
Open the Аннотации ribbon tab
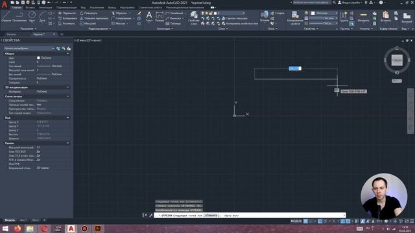45,8
